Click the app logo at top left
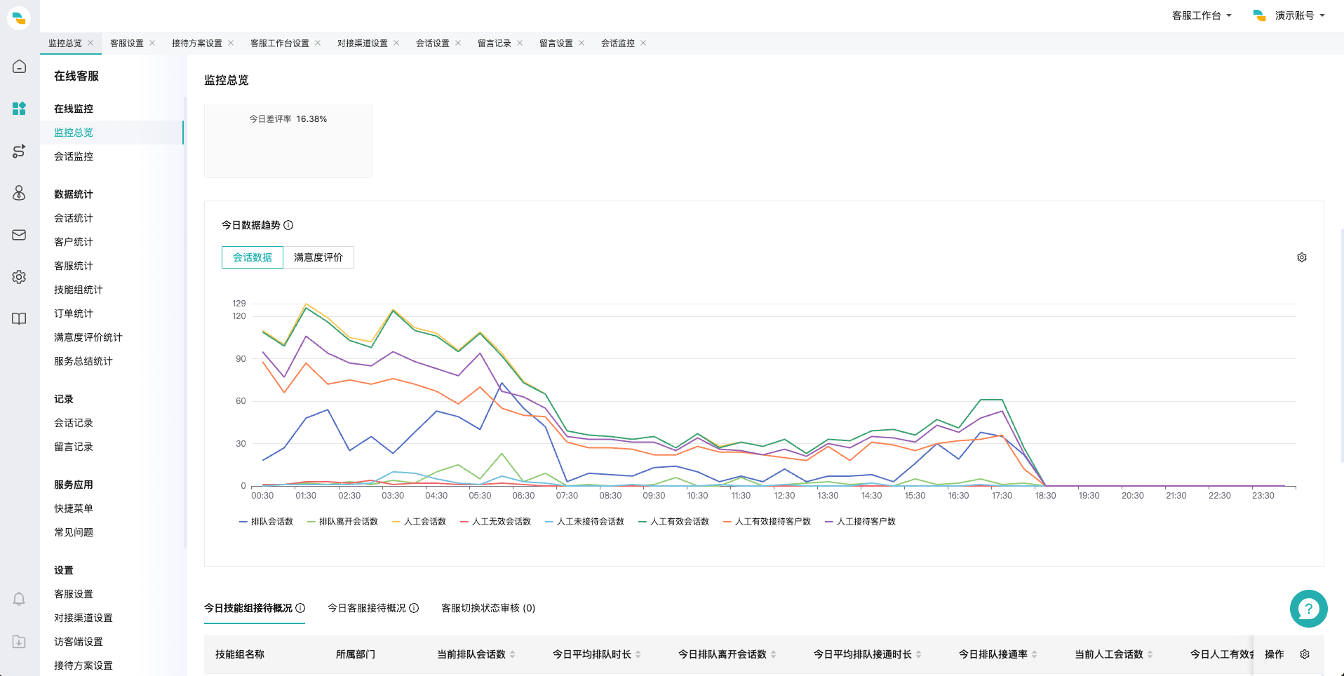Image resolution: width=1344 pixels, height=676 pixels. click(x=19, y=18)
